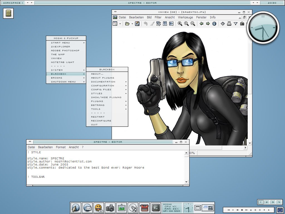Screen dimensions: 285x214
Task: Expand the Plugins submenu in Blackbox menu
Action: click(x=107, y=101)
